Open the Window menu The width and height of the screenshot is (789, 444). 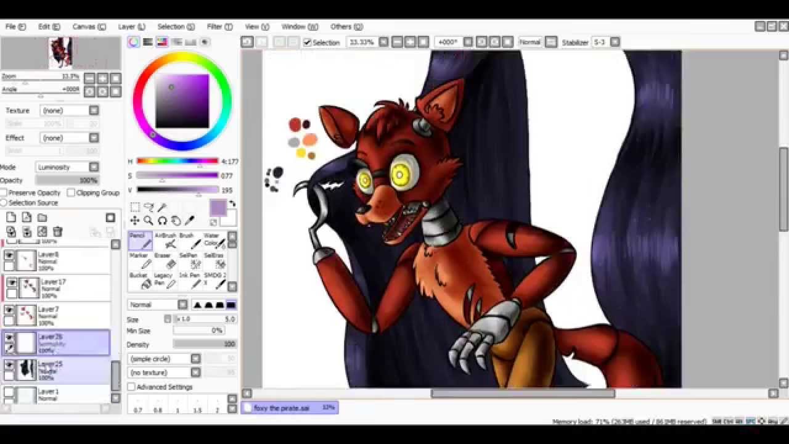[300, 27]
